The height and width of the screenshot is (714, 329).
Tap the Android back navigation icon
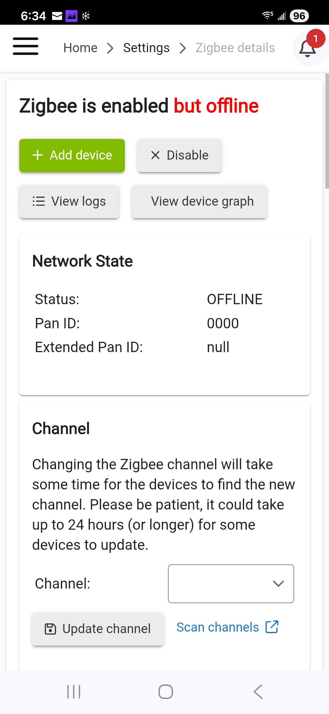(258, 691)
